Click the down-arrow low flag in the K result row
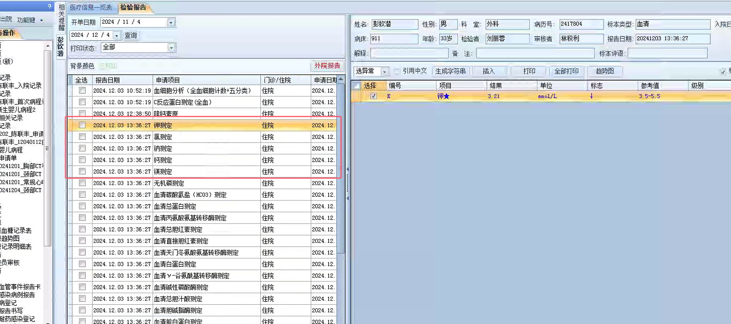Image resolution: width=731 pixels, height=324 pixels. [x=591, y=96]
